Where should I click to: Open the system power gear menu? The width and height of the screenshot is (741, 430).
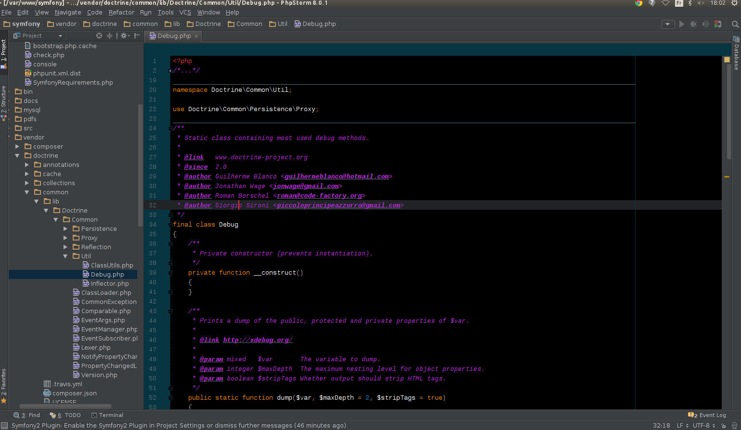tap(735, 3)
